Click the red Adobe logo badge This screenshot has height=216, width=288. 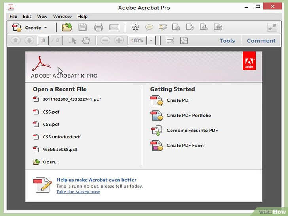pyautogui.click(x=249, y=61)
